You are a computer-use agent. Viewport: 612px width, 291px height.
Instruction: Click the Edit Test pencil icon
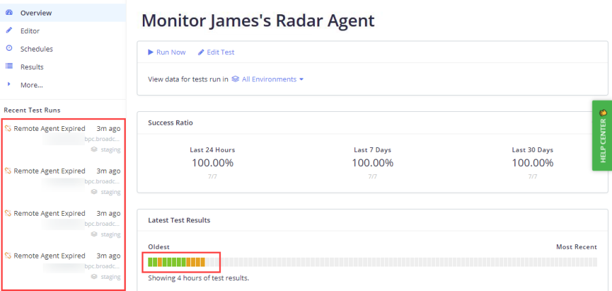coord(201,52)
